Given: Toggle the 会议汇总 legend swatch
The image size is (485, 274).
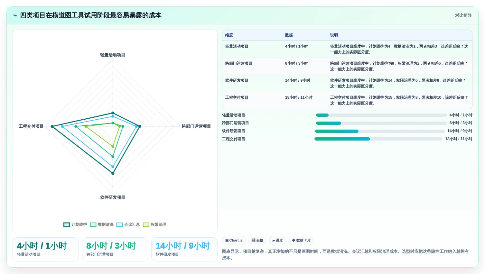Looking at the screenshot, I should pos(119,225).
